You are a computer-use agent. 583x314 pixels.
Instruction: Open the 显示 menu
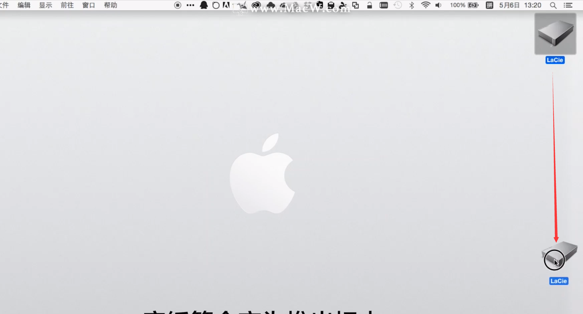[45, 5]
